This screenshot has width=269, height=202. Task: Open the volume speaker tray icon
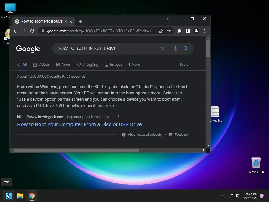[x=237, y=196]
